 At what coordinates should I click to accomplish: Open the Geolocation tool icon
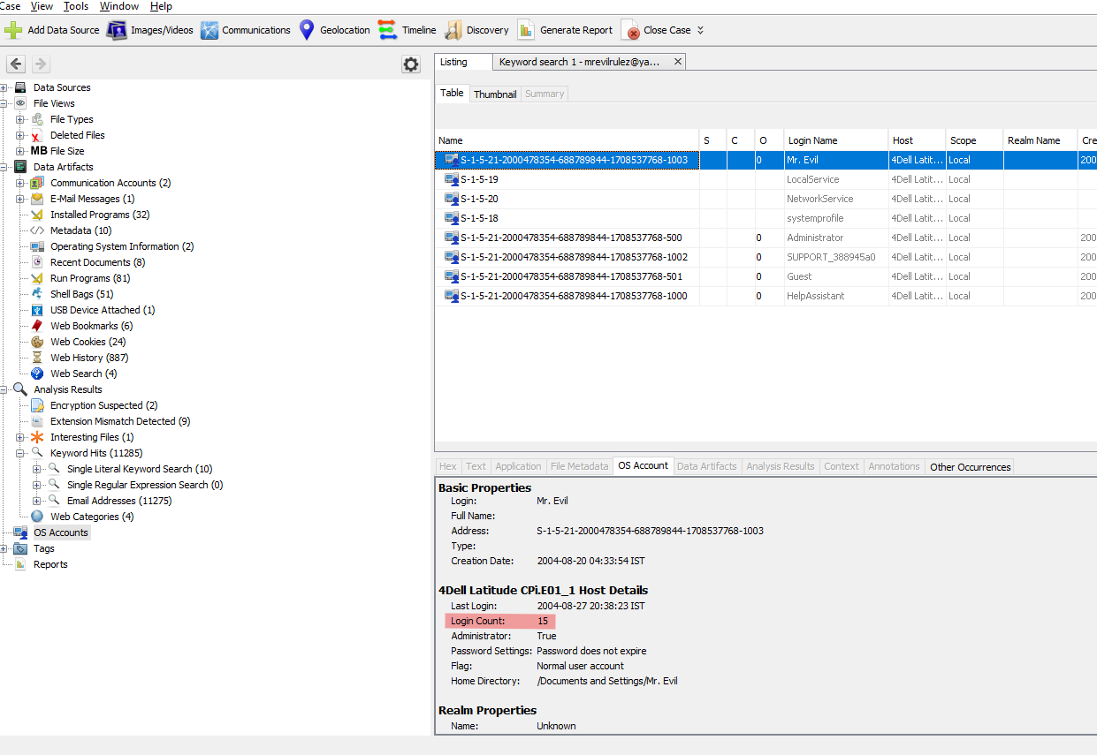pos(305,29)
